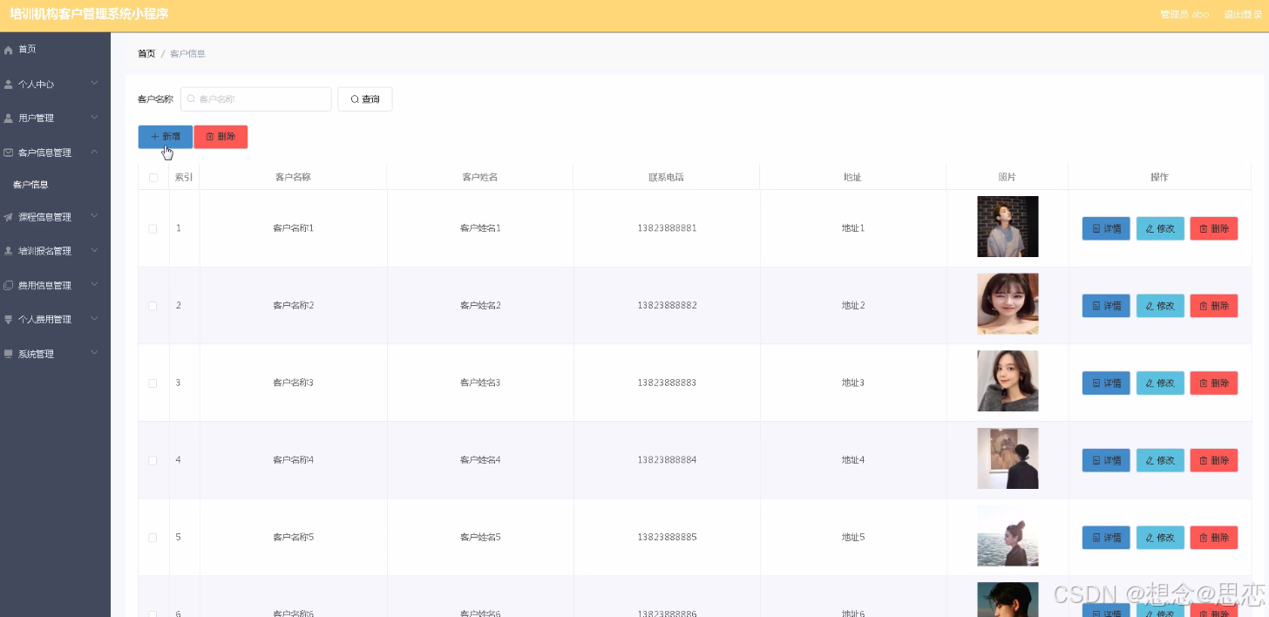
Task: Click phone number 13823888883
Action: [x=667, y=383]
